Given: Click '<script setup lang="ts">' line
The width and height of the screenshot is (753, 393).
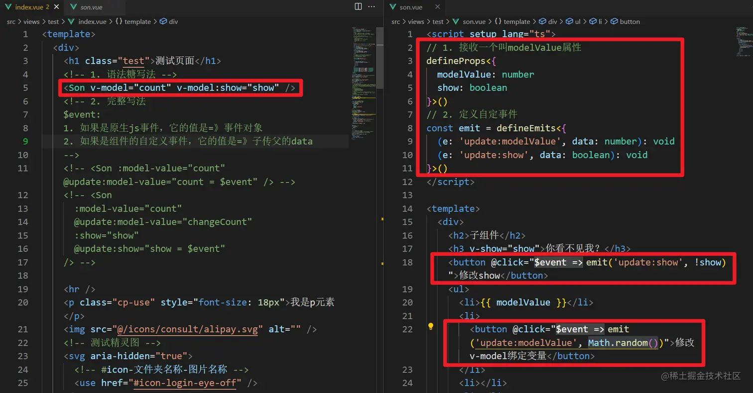Looking at the screenshot, I should (x=492, y=34).
